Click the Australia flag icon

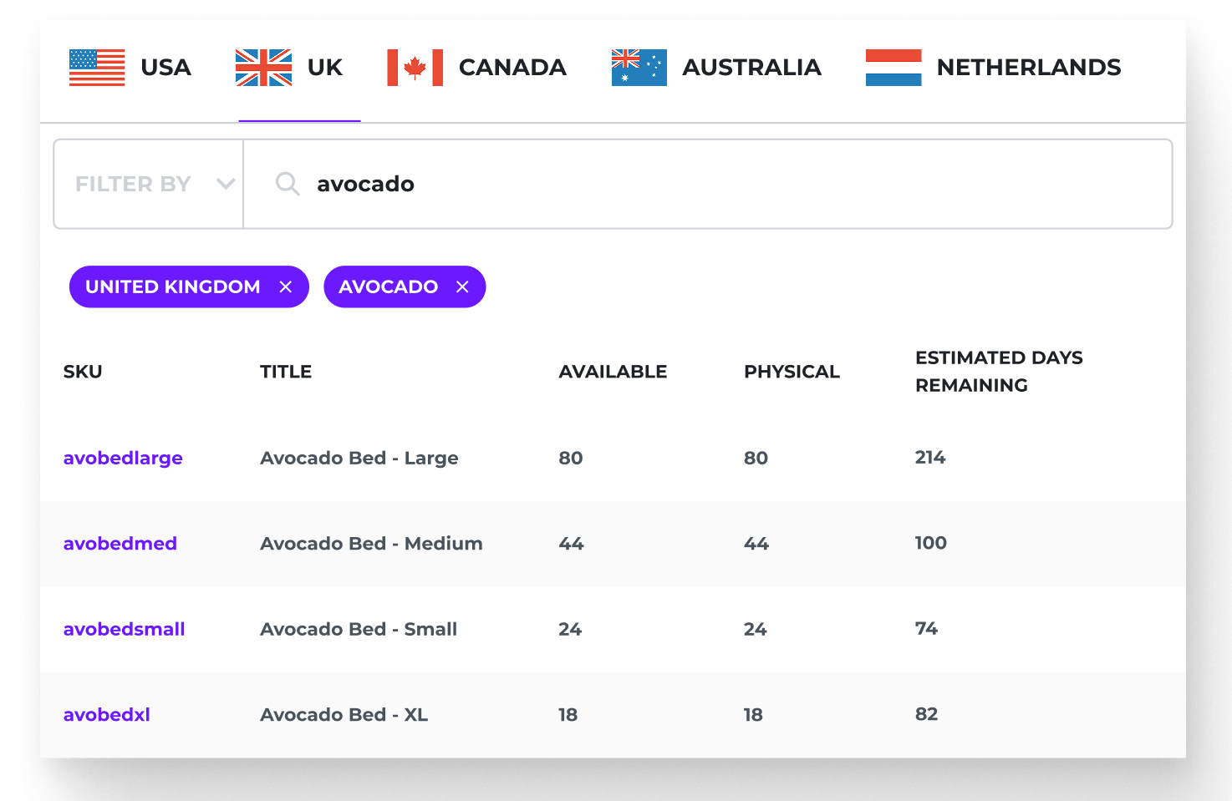(639, 68)
